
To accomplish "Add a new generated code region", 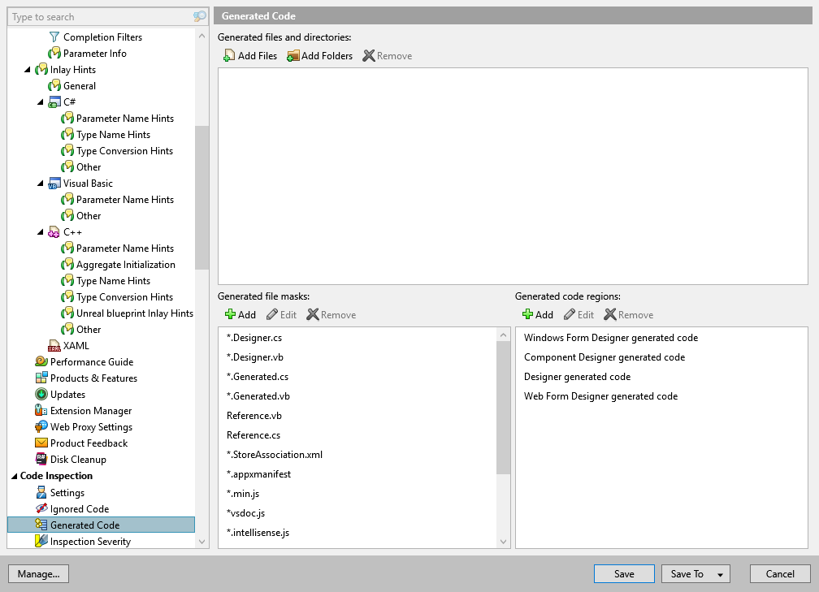I will (537, 315).
